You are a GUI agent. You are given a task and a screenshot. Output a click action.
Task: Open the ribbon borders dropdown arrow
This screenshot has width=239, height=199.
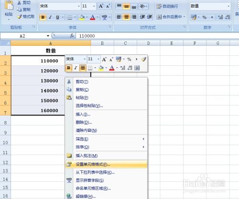[75, 17]
